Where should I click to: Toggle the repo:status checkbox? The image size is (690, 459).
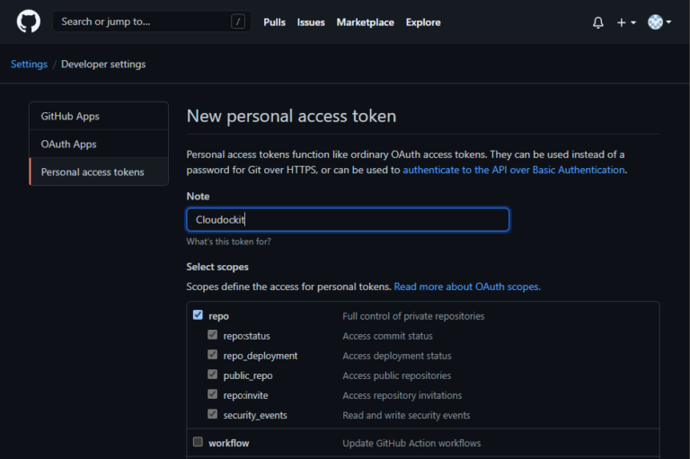tap(213, 335)
